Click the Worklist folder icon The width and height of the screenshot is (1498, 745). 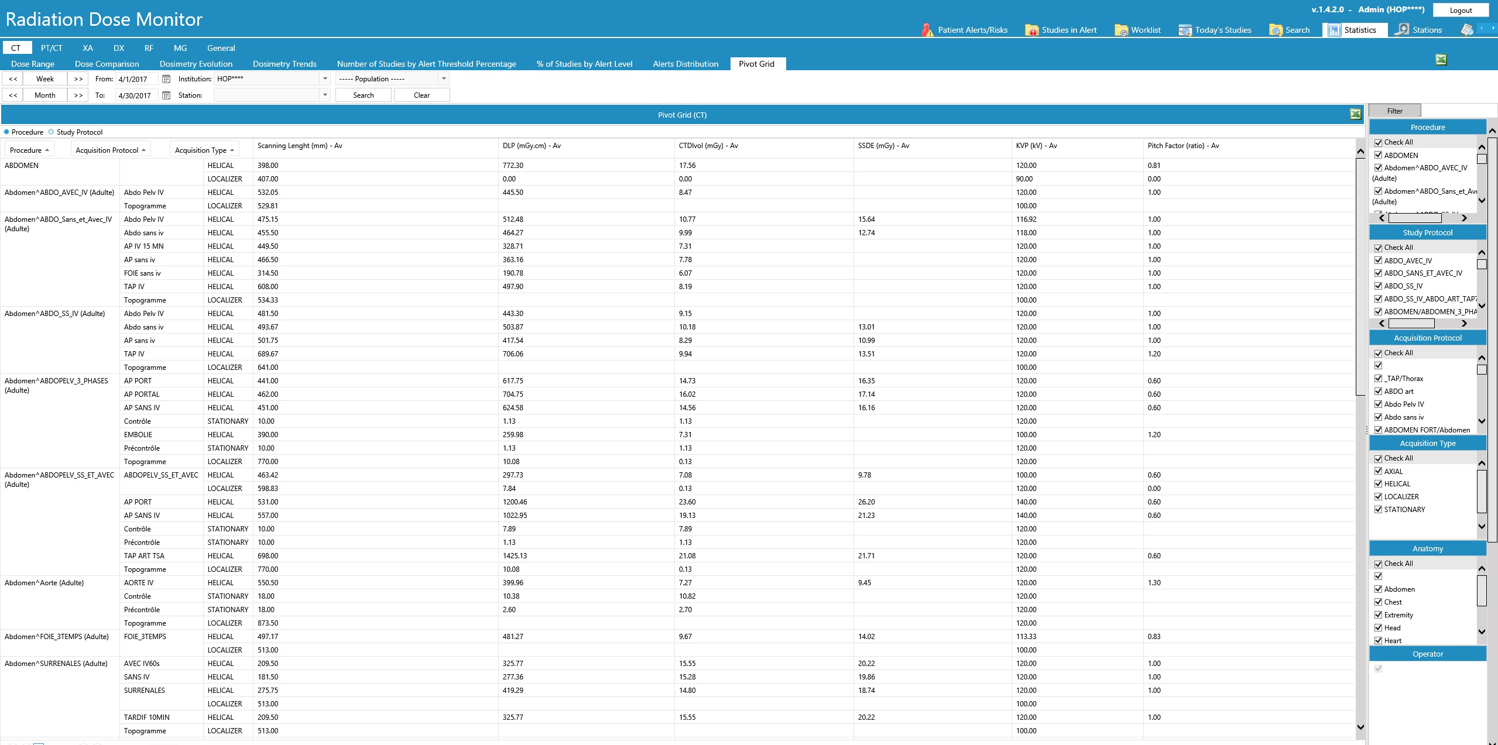(1121, 30)
